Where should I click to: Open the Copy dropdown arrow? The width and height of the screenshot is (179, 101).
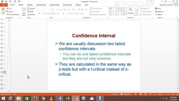pyautogui.click(x=14, y=12)
